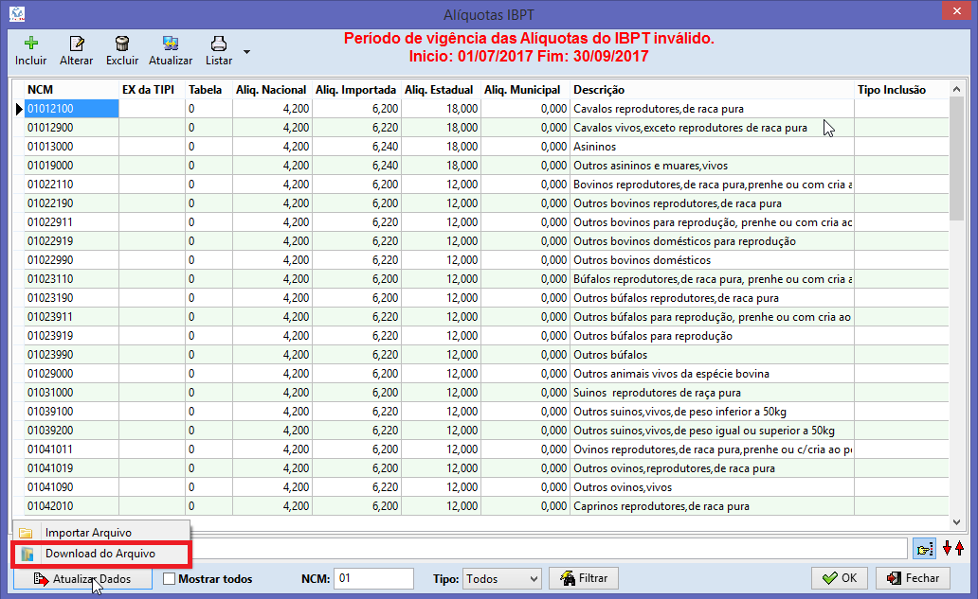Screen dimensions: 978x599
Task: Select the Alterar edit icon
Action: pos(76,44)
